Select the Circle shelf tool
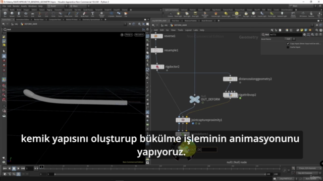 [53, 14]
